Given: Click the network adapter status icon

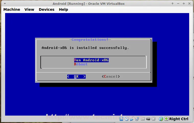Looking at the screenshot, I should (137, 119).
